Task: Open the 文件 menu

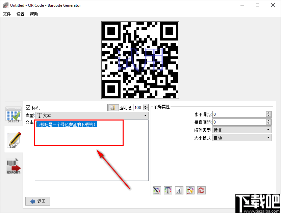Action: point(7,14)
